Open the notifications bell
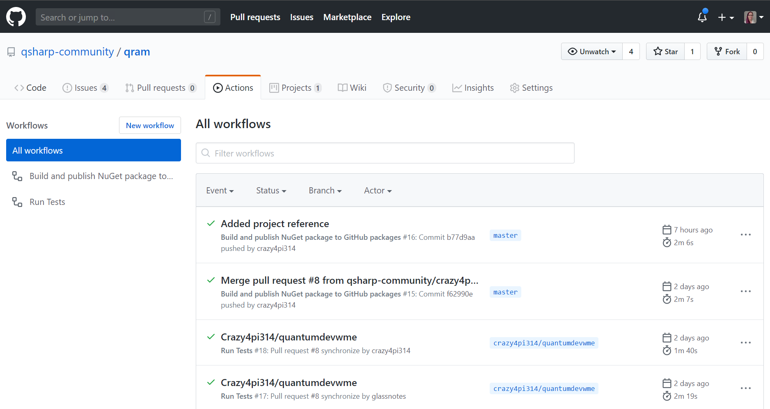 click(702, 17)
